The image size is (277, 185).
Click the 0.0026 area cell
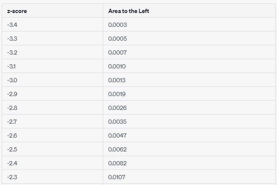coord(118,108)
